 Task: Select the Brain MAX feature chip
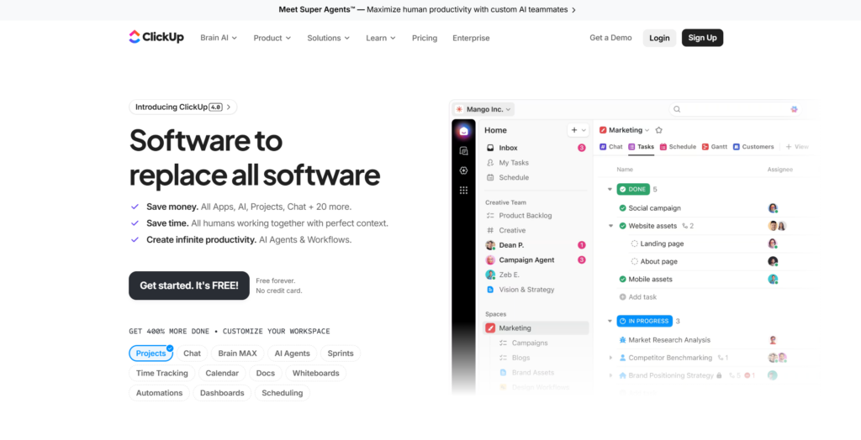[x=237, y=354]
